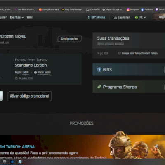
Task: Click the Configurações button
Action: 70,39
